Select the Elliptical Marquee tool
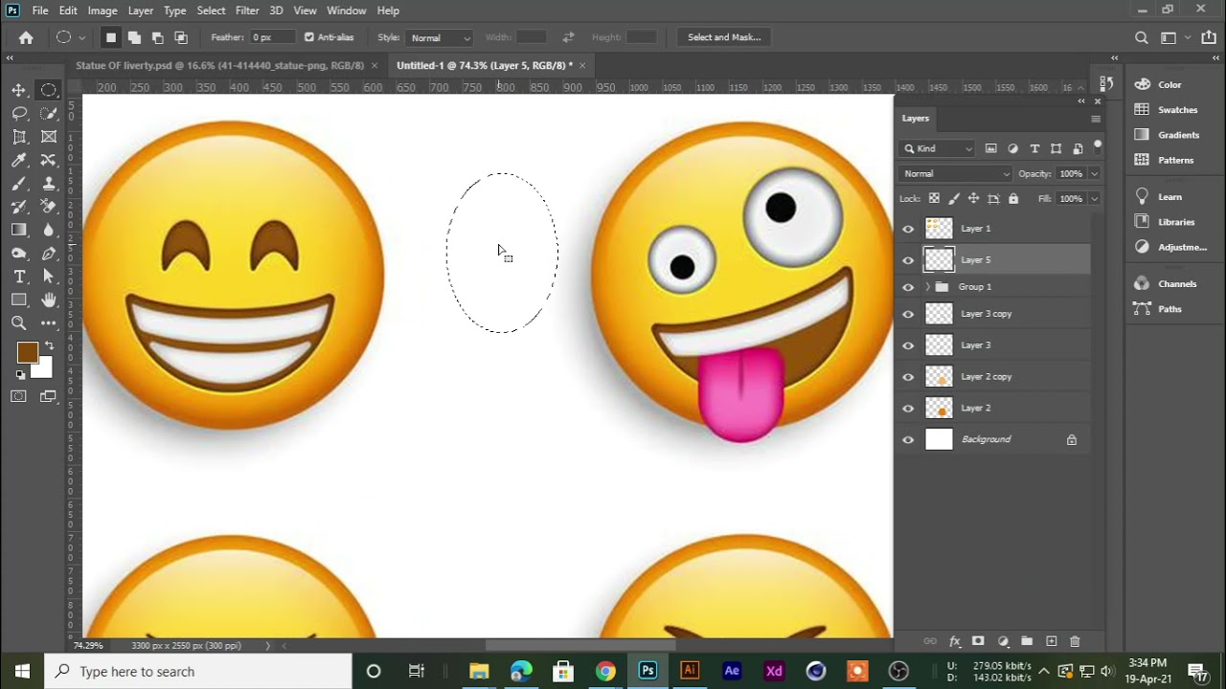 click(x=48, y=90)
